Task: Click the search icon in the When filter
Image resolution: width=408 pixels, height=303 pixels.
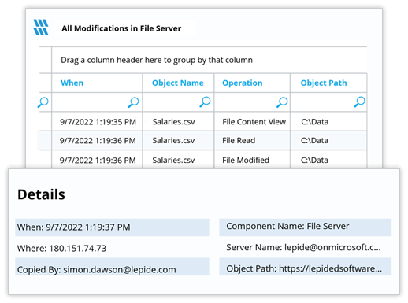Action: [x=133, y=102]
